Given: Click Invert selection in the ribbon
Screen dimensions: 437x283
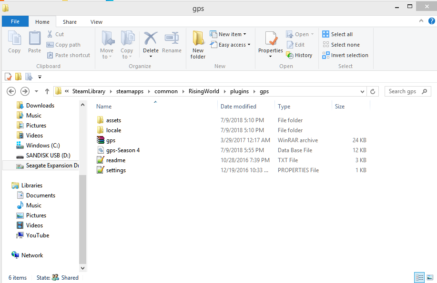Looking at the screenshot, I should point(345,55).
